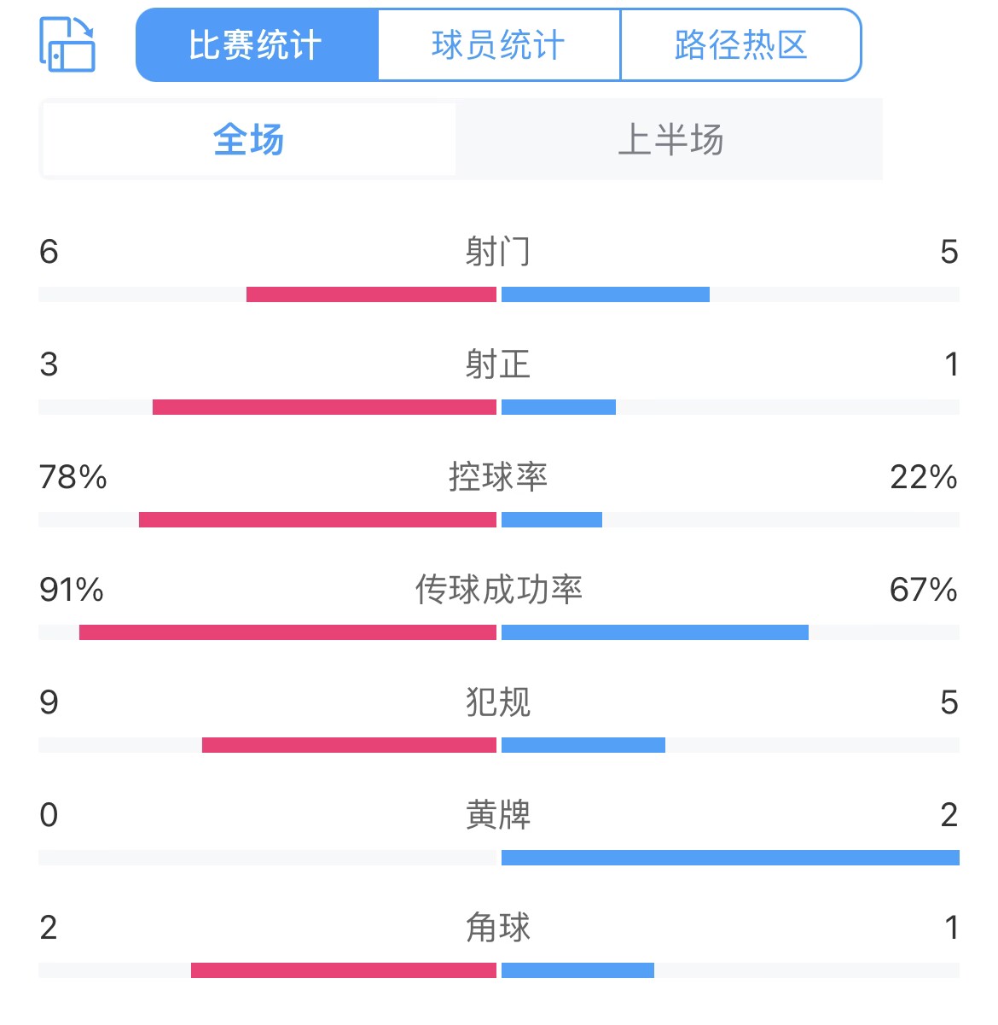998x1025 pixels.
Task: Click the red 犯规 bar
Action: click(349, 745)
